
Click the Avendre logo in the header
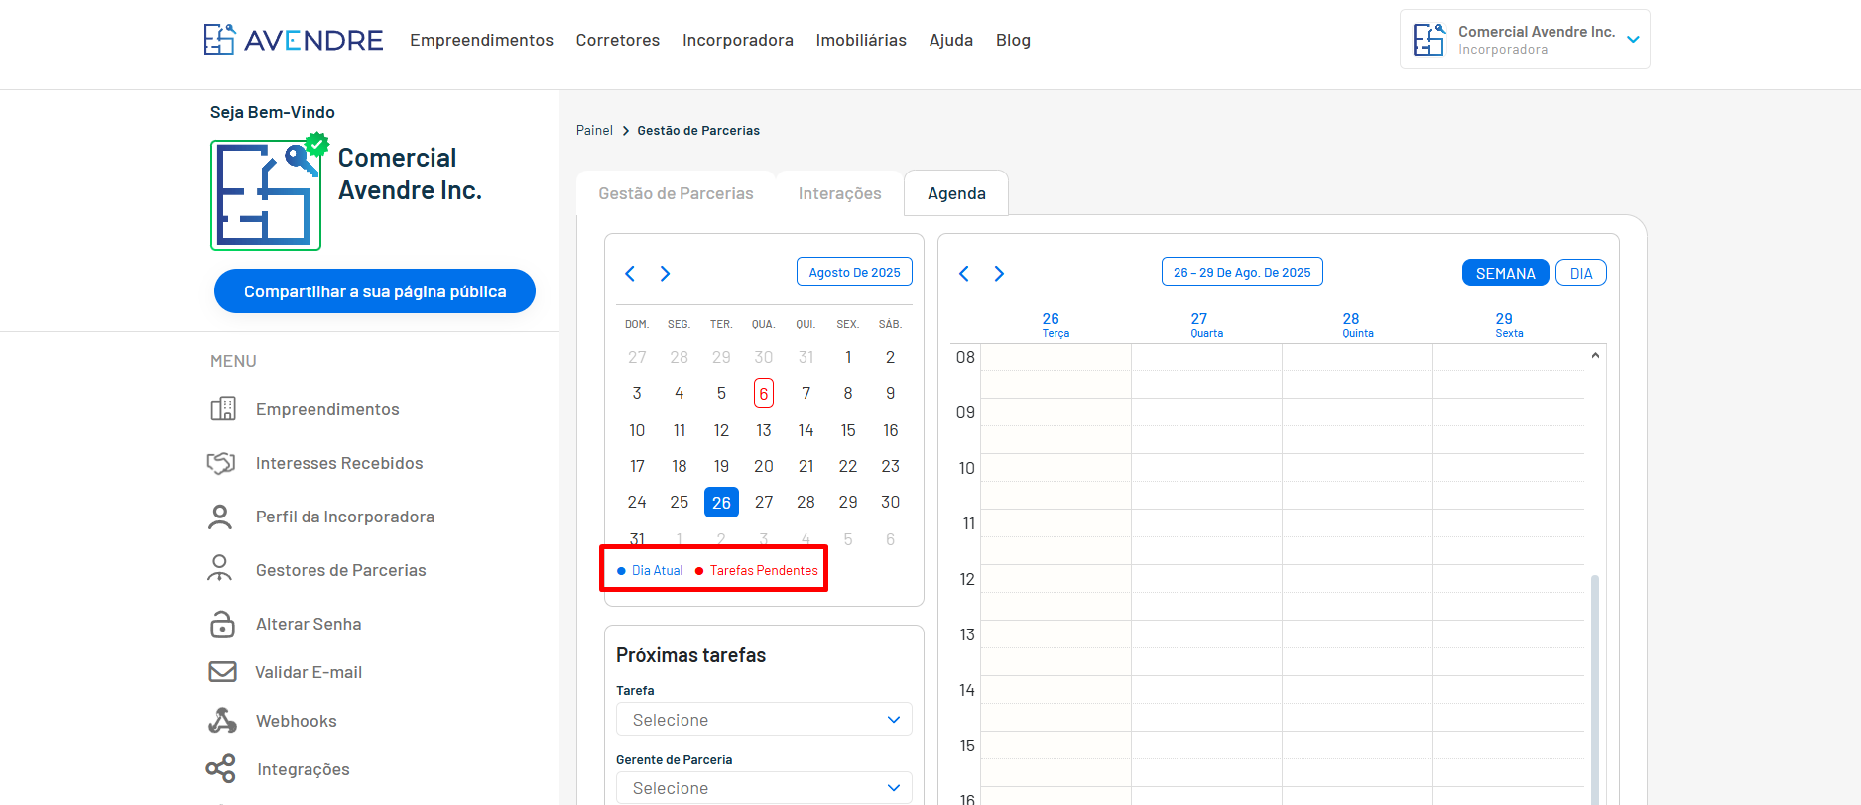pos(294,40)
